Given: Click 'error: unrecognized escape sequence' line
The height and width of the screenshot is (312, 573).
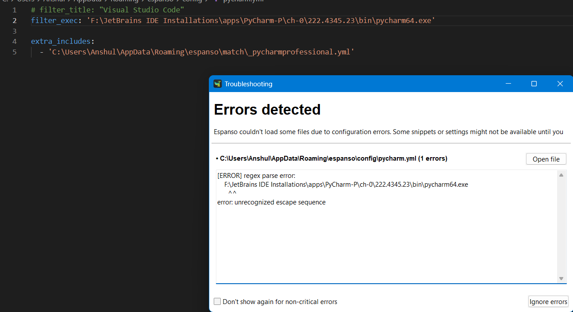Looking at the screenshot, I should [271, 202].
